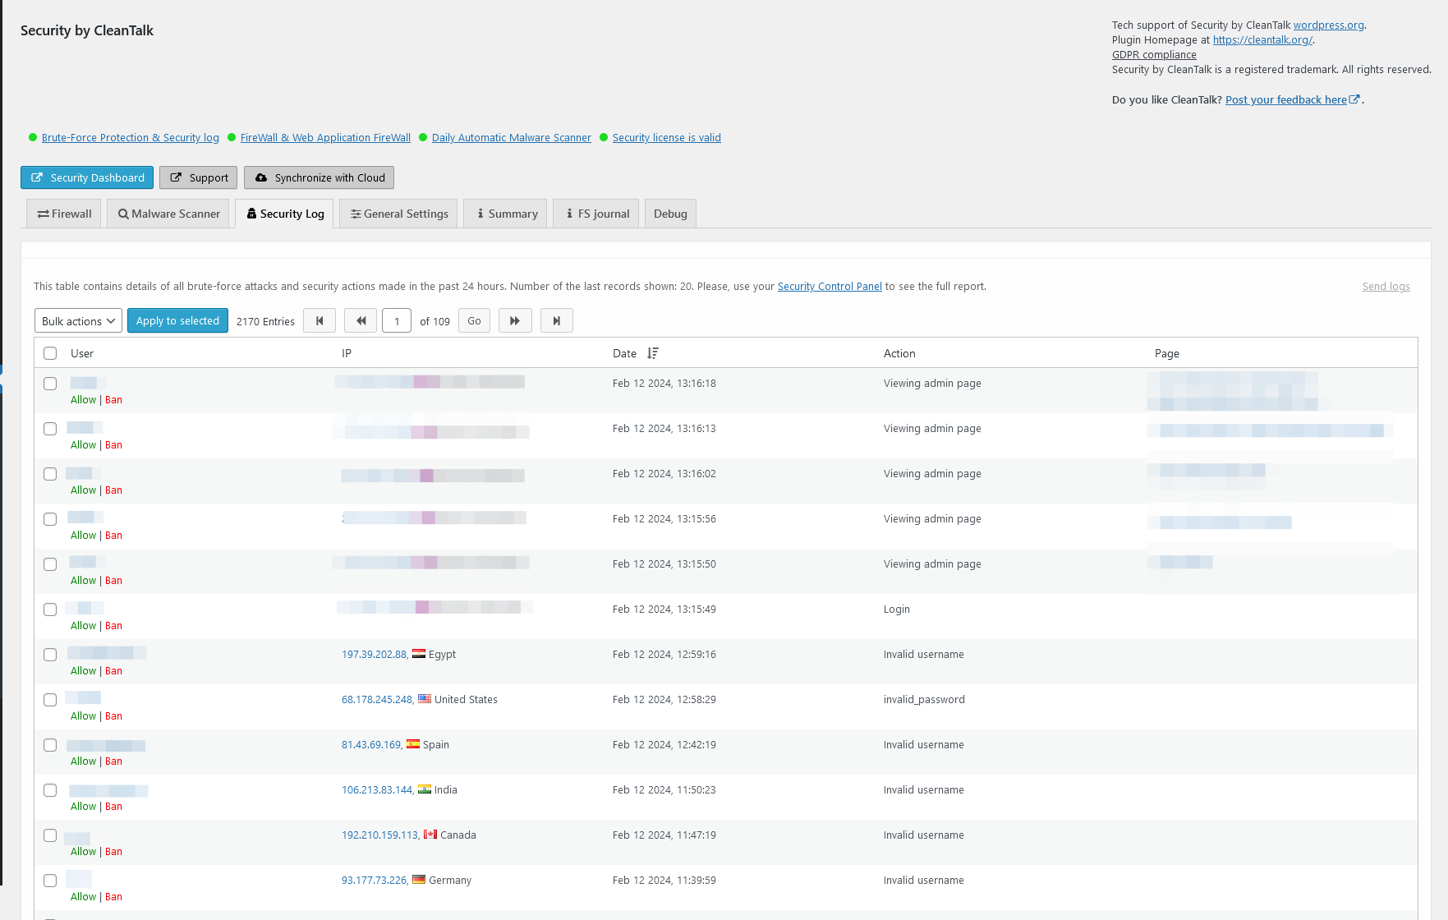Check row dated Feb 12 2024, 13:16:02
This screenshot has width=1448, height=920.
tap(50, 474)
